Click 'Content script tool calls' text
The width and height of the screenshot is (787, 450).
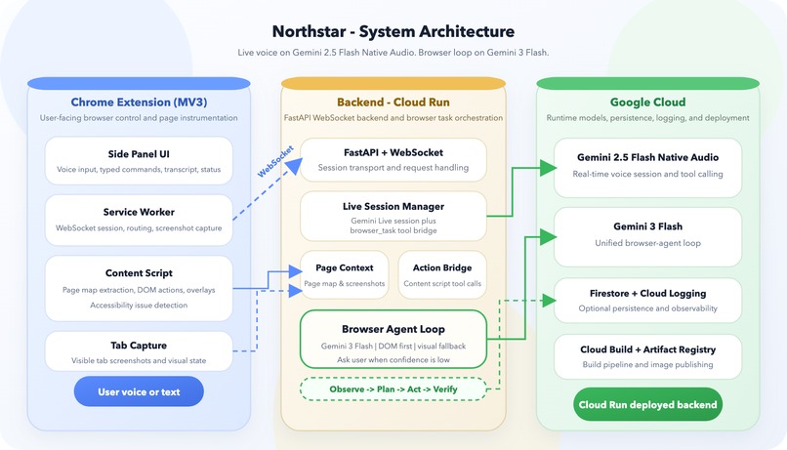(442, 283)
